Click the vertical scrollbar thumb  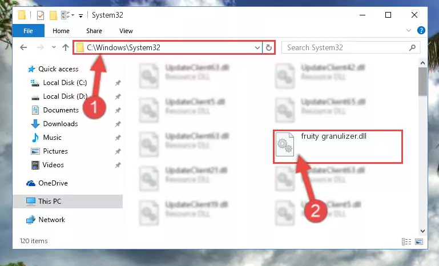tap(423, 82)
